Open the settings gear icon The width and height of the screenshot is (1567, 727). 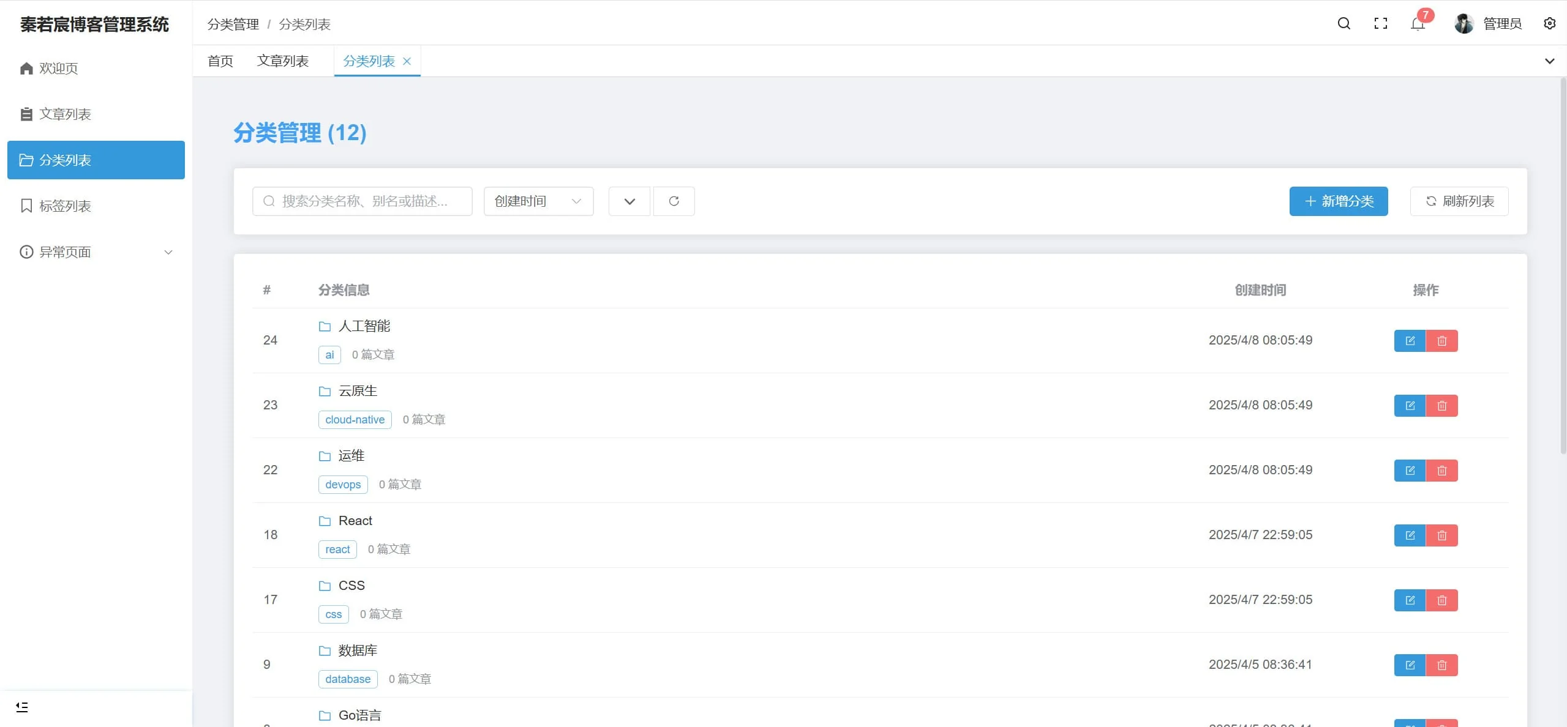click(1549, 24)
